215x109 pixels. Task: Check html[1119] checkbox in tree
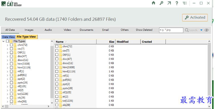pyautogui.click(x=11, y=67)
